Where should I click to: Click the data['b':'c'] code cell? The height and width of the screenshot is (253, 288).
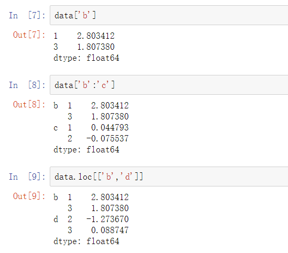point(169,85)
